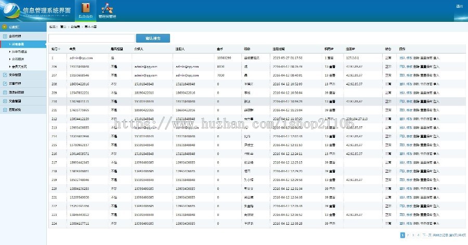468x245 pixels.
Task: Click member cell admin@qq.com in row 1
Action: 81,58
